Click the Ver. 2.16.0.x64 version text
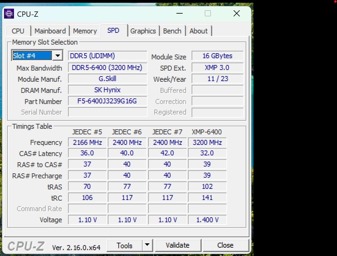Image resolution: width=337 pixels, height=256 pixels. click(76, 248)
